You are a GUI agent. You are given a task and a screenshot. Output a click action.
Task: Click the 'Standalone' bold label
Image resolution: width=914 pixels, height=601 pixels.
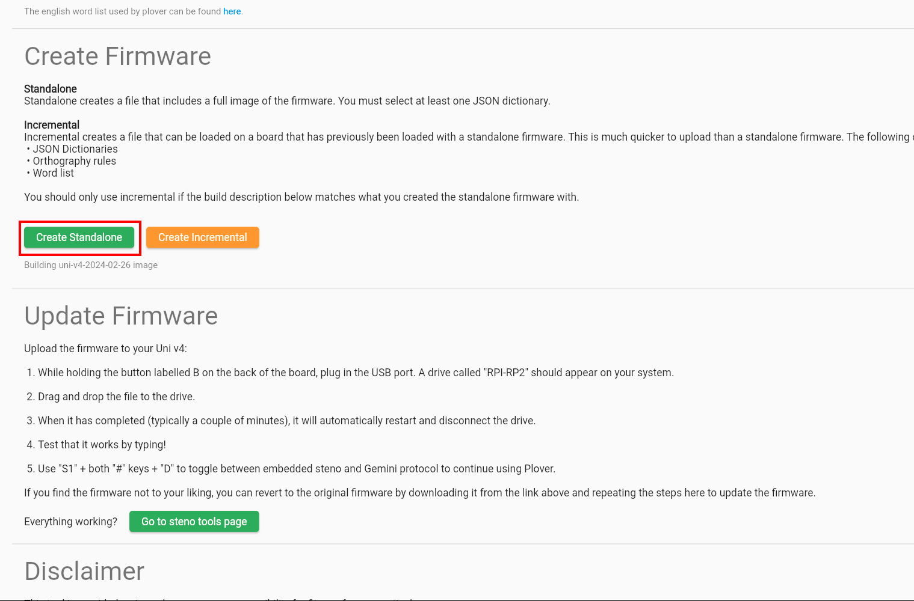(x=51, y=89)
